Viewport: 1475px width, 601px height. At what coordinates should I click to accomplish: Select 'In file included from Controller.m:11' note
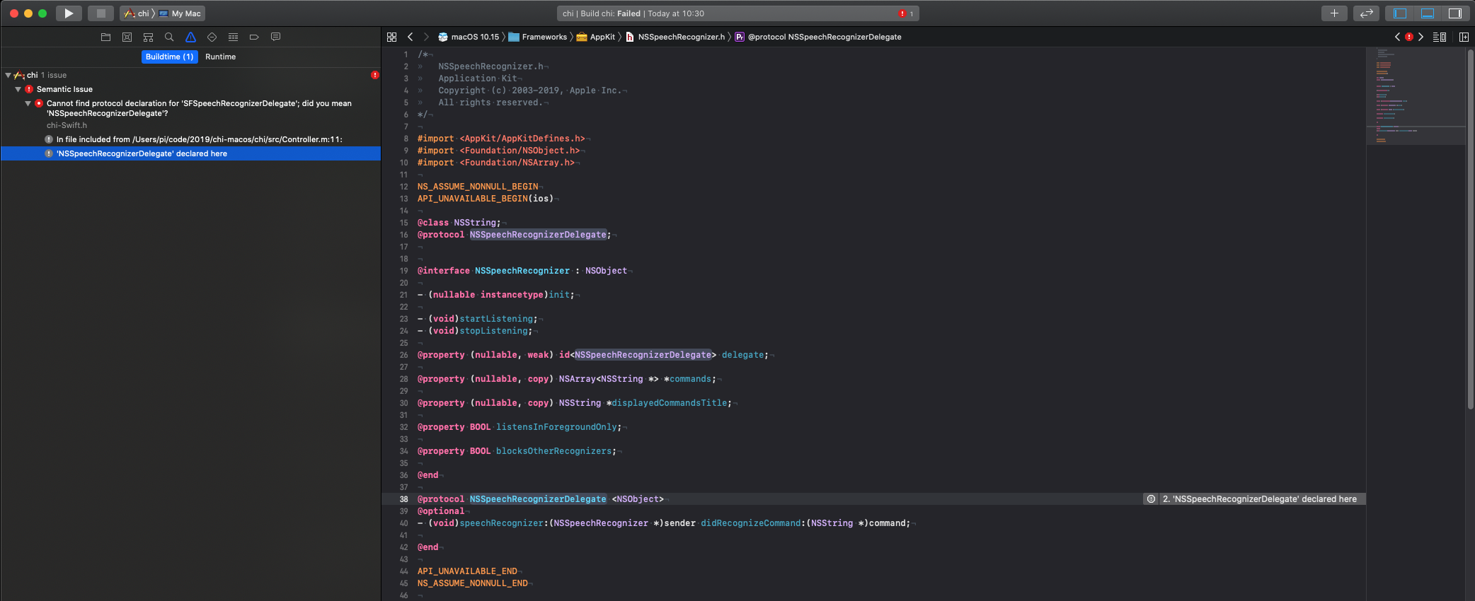click(x=190, y=139)
